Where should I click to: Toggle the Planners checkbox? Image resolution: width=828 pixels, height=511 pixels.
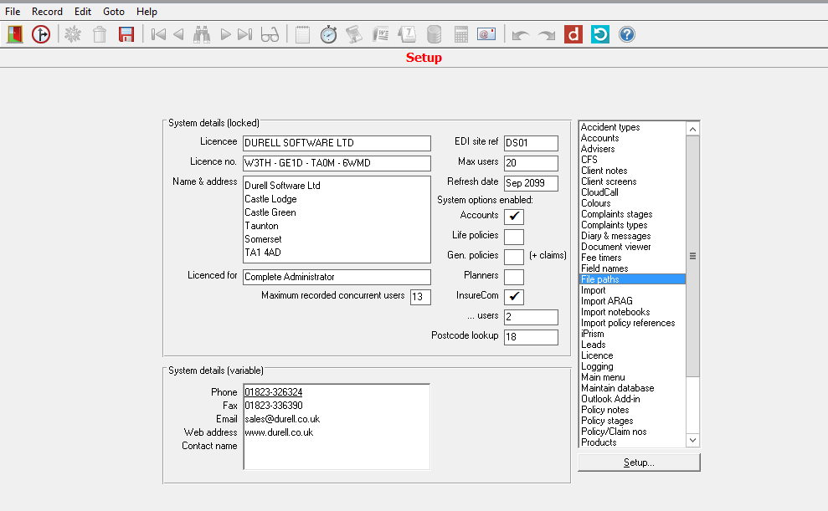514,276
